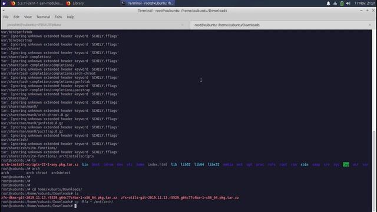This screenshot has width=377, height=212.
Task: Close the first terminal tab
Action: tap(182, 25)
